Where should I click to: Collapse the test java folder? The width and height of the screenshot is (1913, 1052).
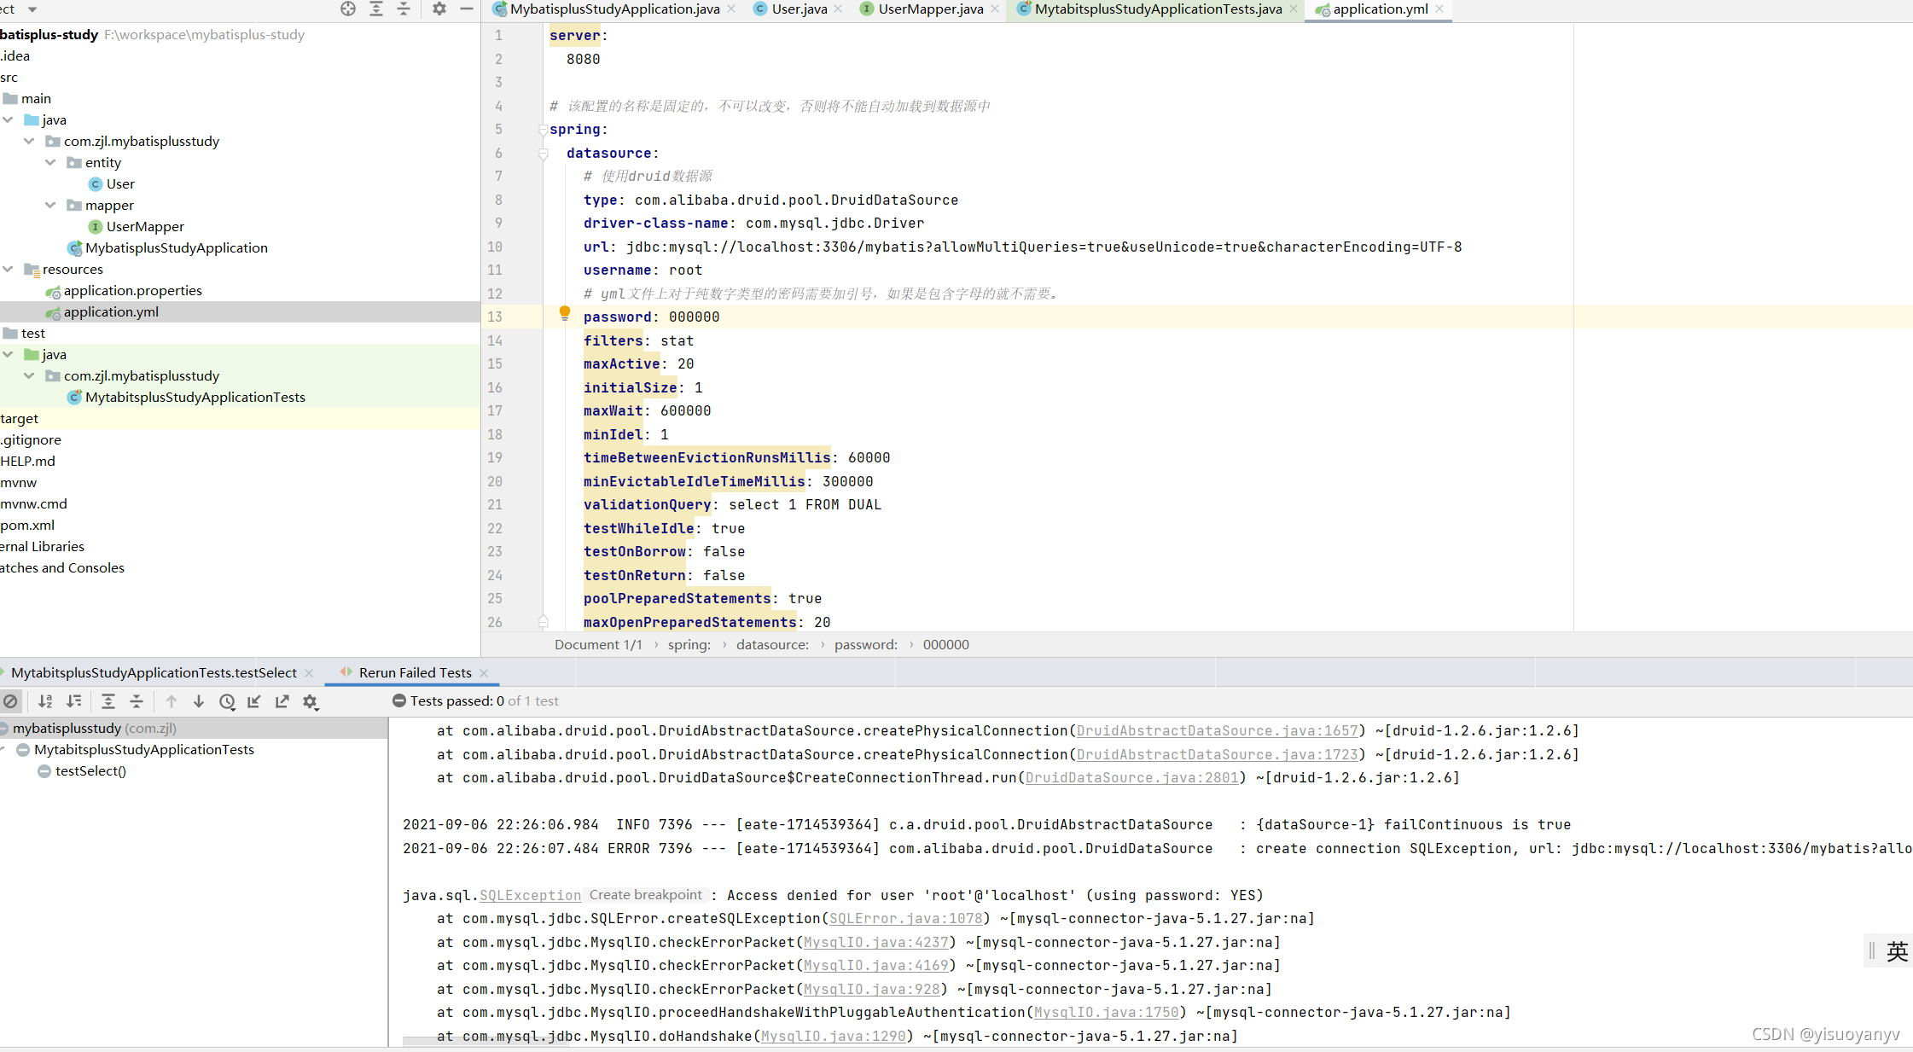[x=9, y=354]
